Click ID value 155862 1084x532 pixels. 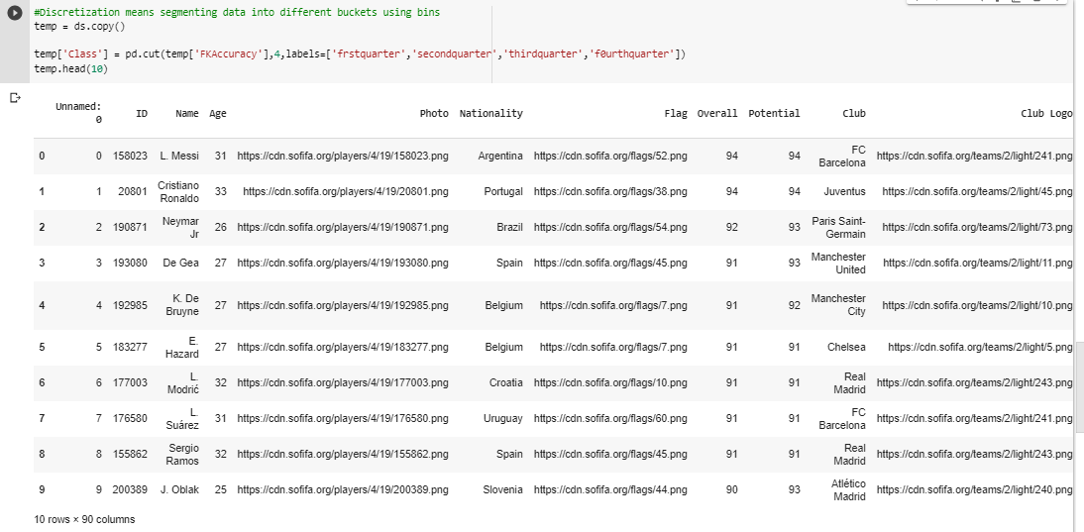click(131, 455)
